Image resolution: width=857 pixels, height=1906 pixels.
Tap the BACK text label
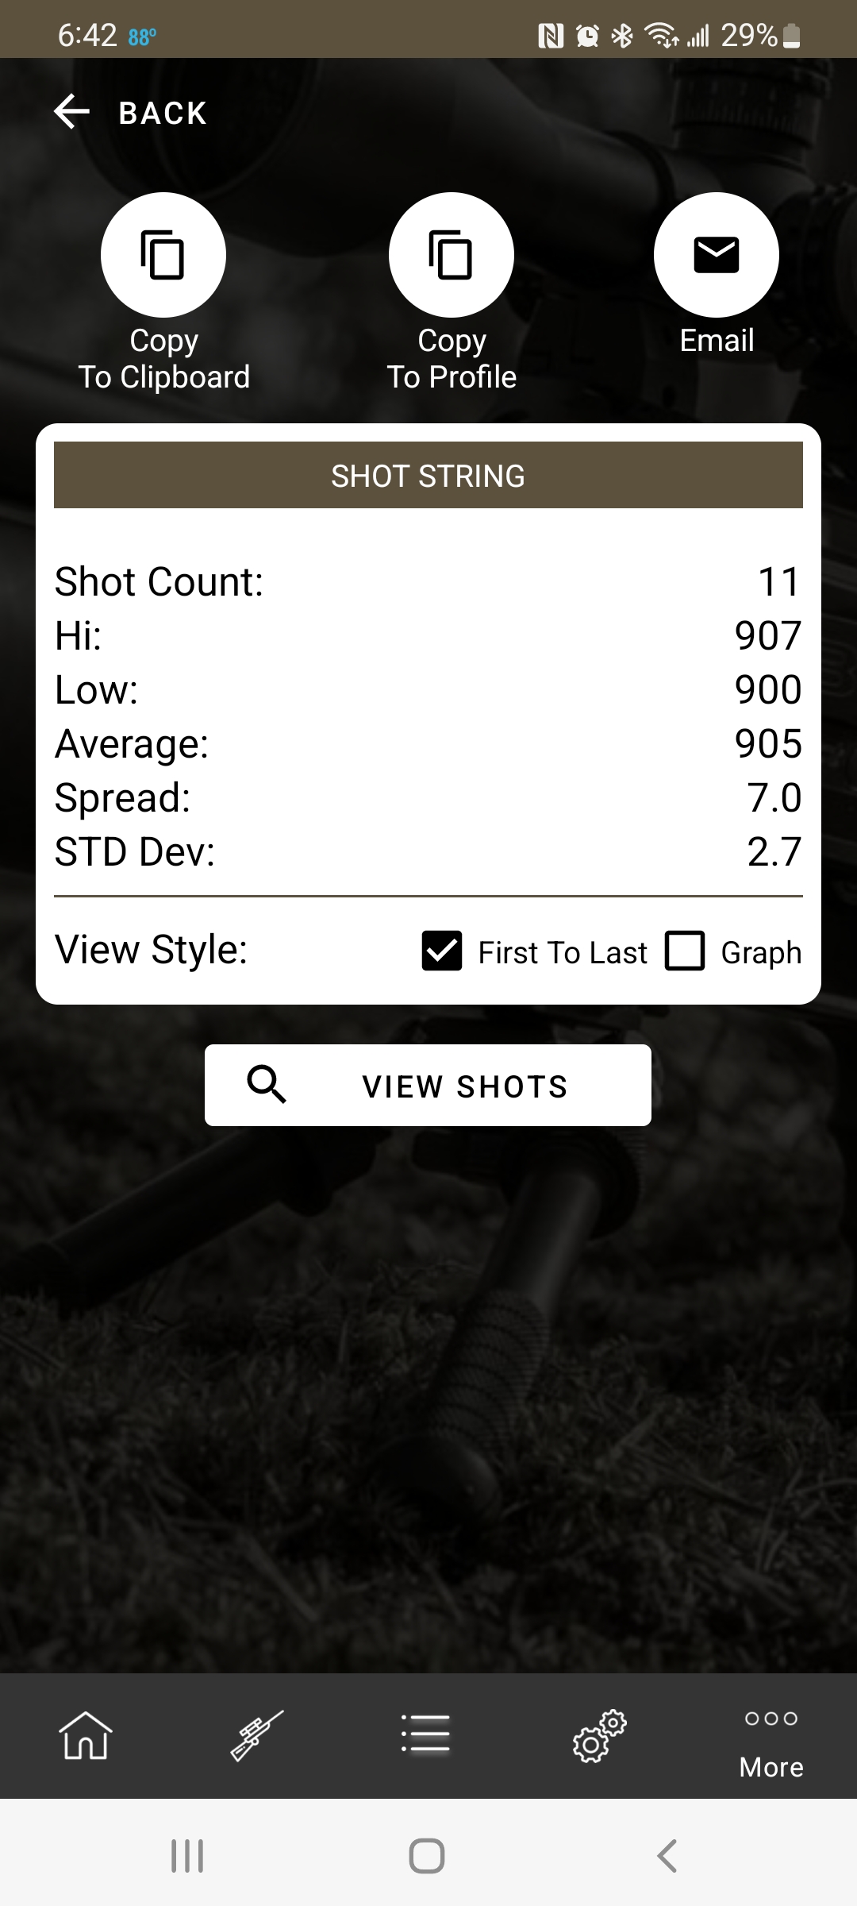pos(163,113)
